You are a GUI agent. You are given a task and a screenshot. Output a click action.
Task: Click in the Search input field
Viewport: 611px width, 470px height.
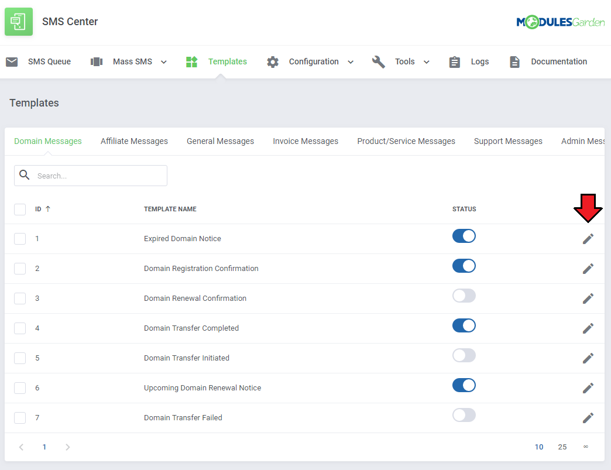click(x=91, y=176)
